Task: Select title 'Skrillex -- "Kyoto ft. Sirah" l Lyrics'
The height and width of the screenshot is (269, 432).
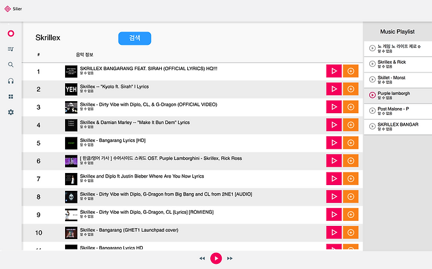Action: pyautogui.click(x=115, y=87)
